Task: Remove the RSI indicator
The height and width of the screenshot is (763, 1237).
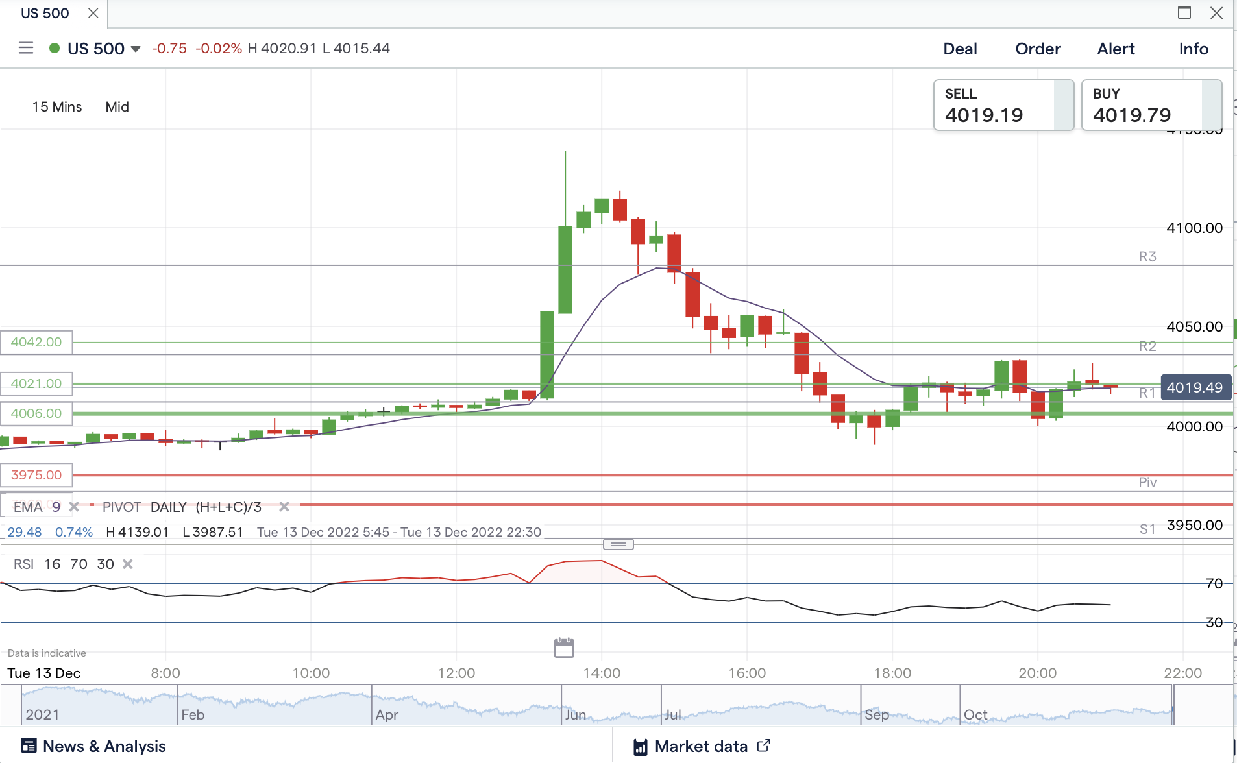Action: pyautogui.click(x=128, y=564)
